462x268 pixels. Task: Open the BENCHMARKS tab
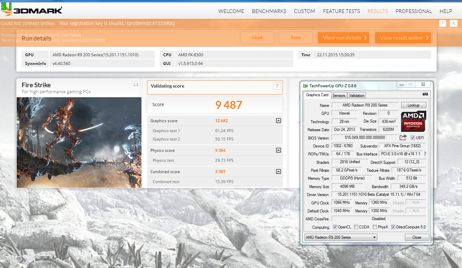click(269, 11)
